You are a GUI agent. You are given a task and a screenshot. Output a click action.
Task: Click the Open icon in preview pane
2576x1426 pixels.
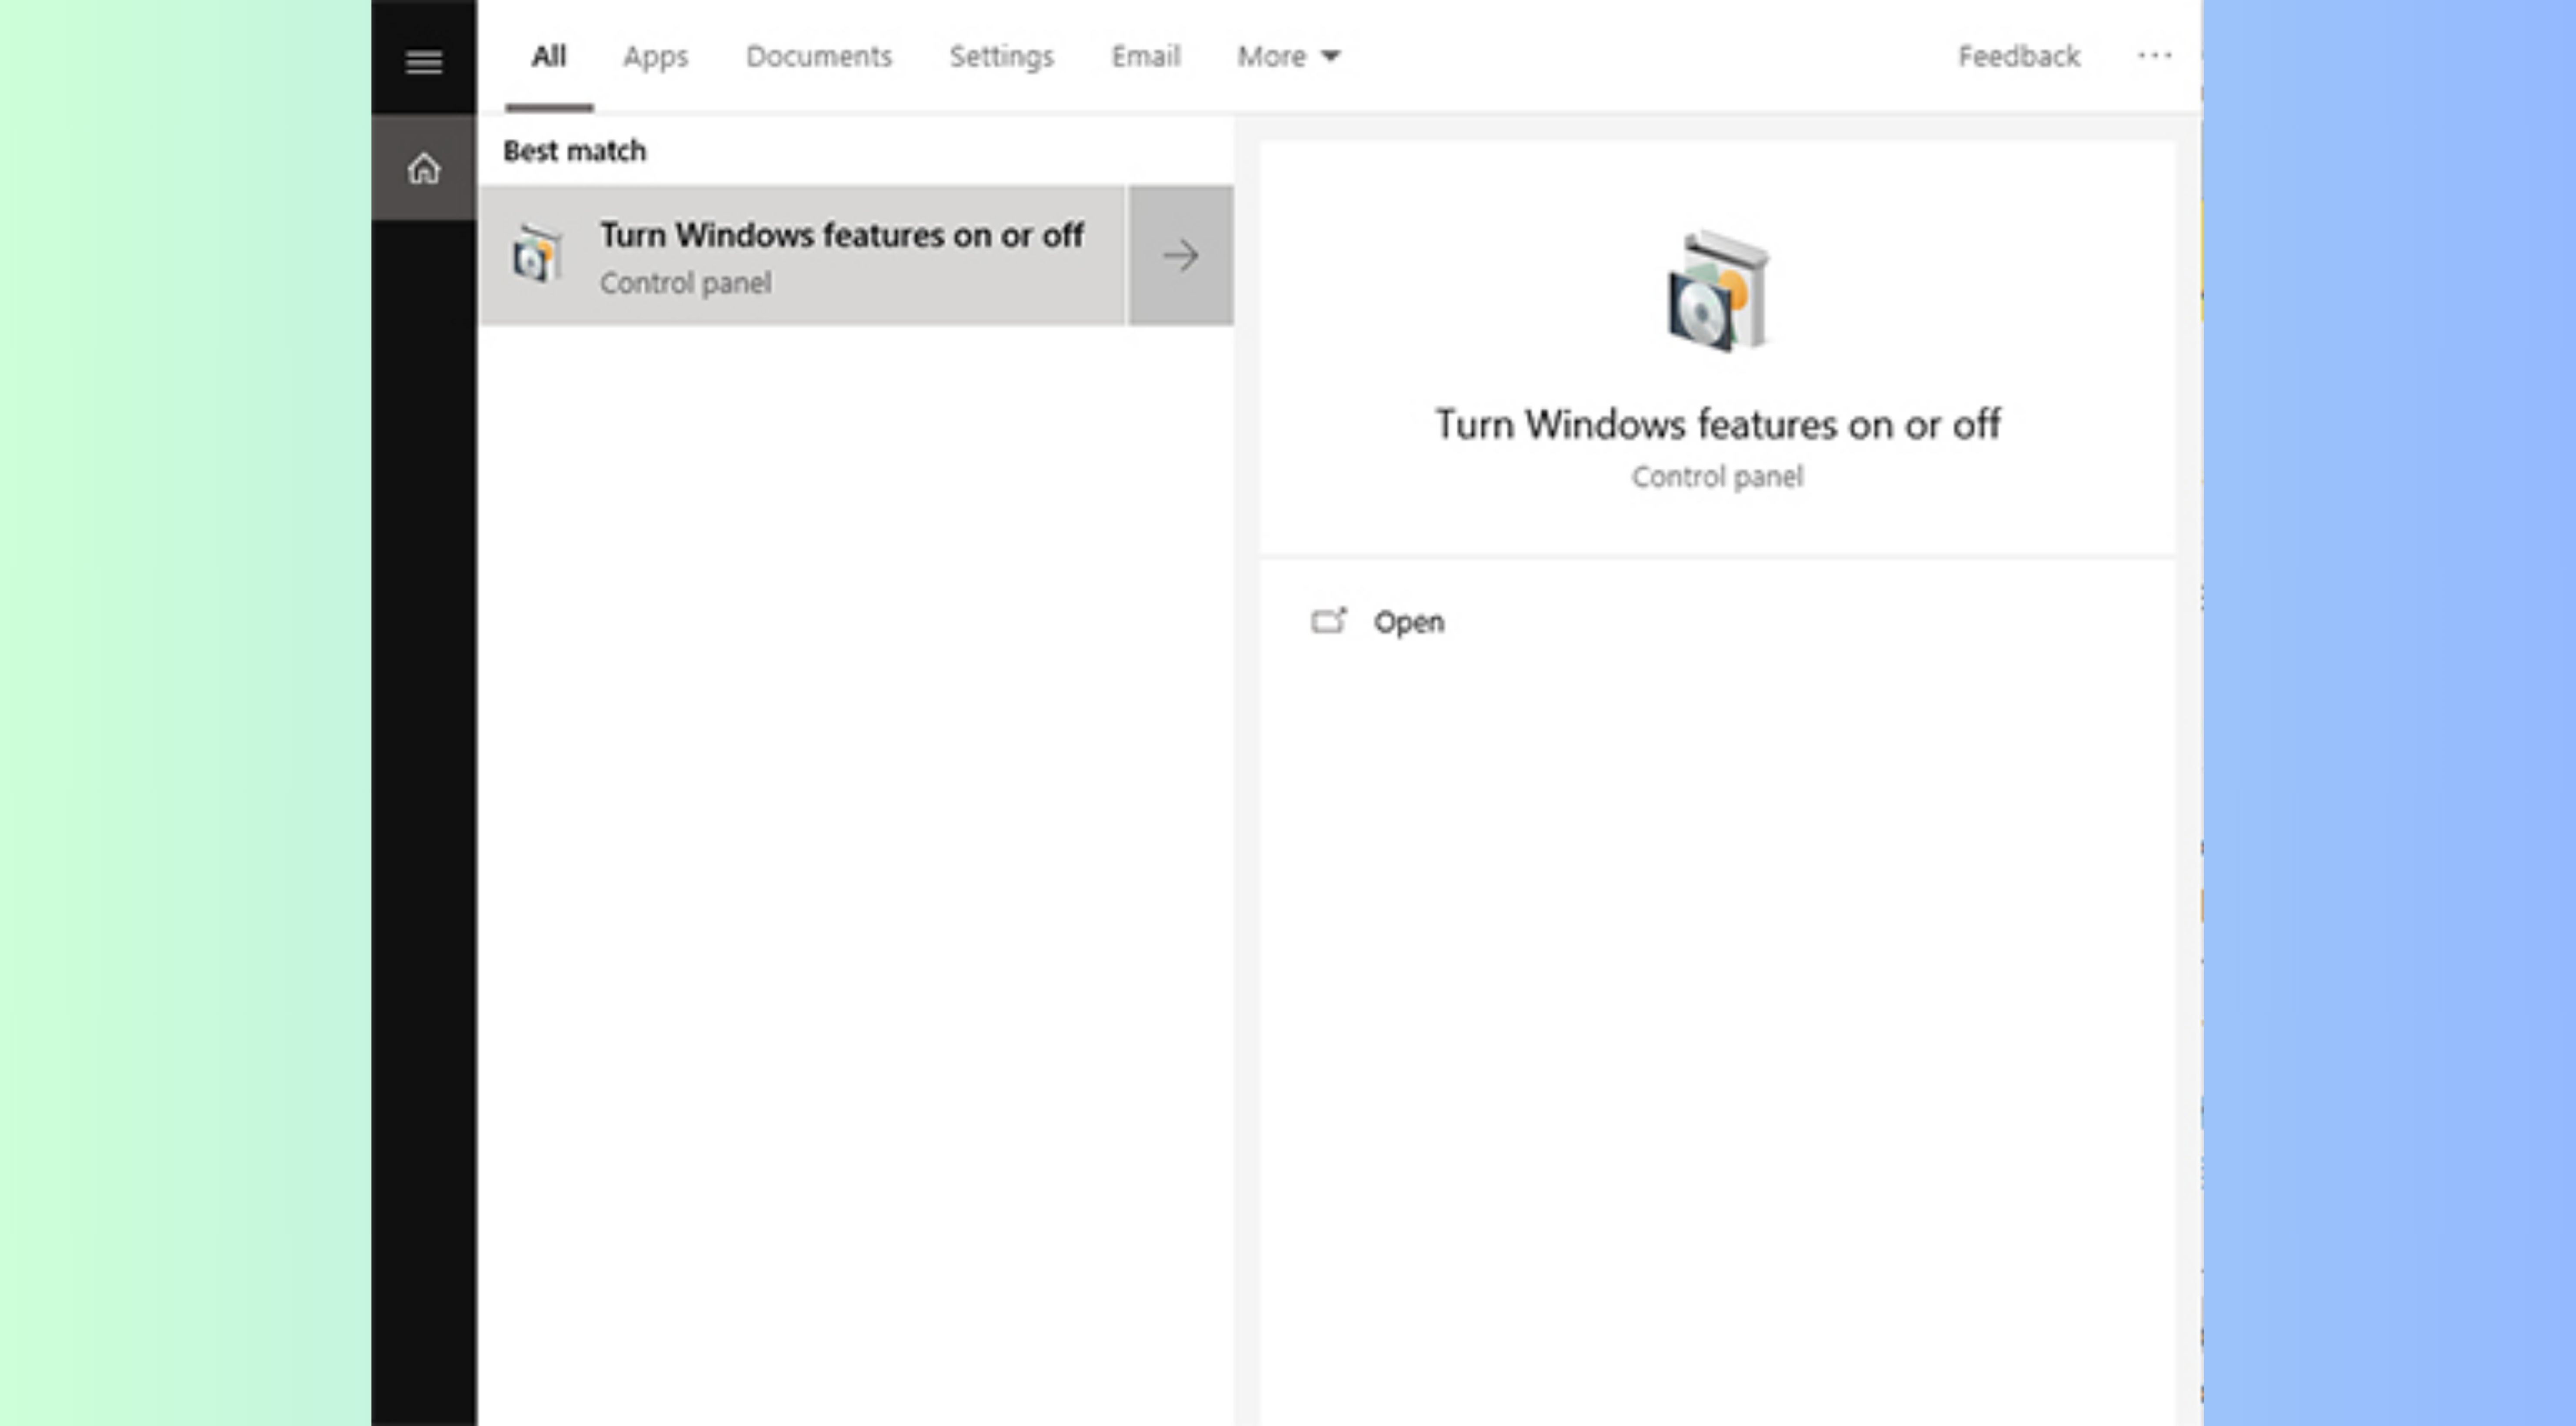pyautogui.click(x=1329, y=621)
